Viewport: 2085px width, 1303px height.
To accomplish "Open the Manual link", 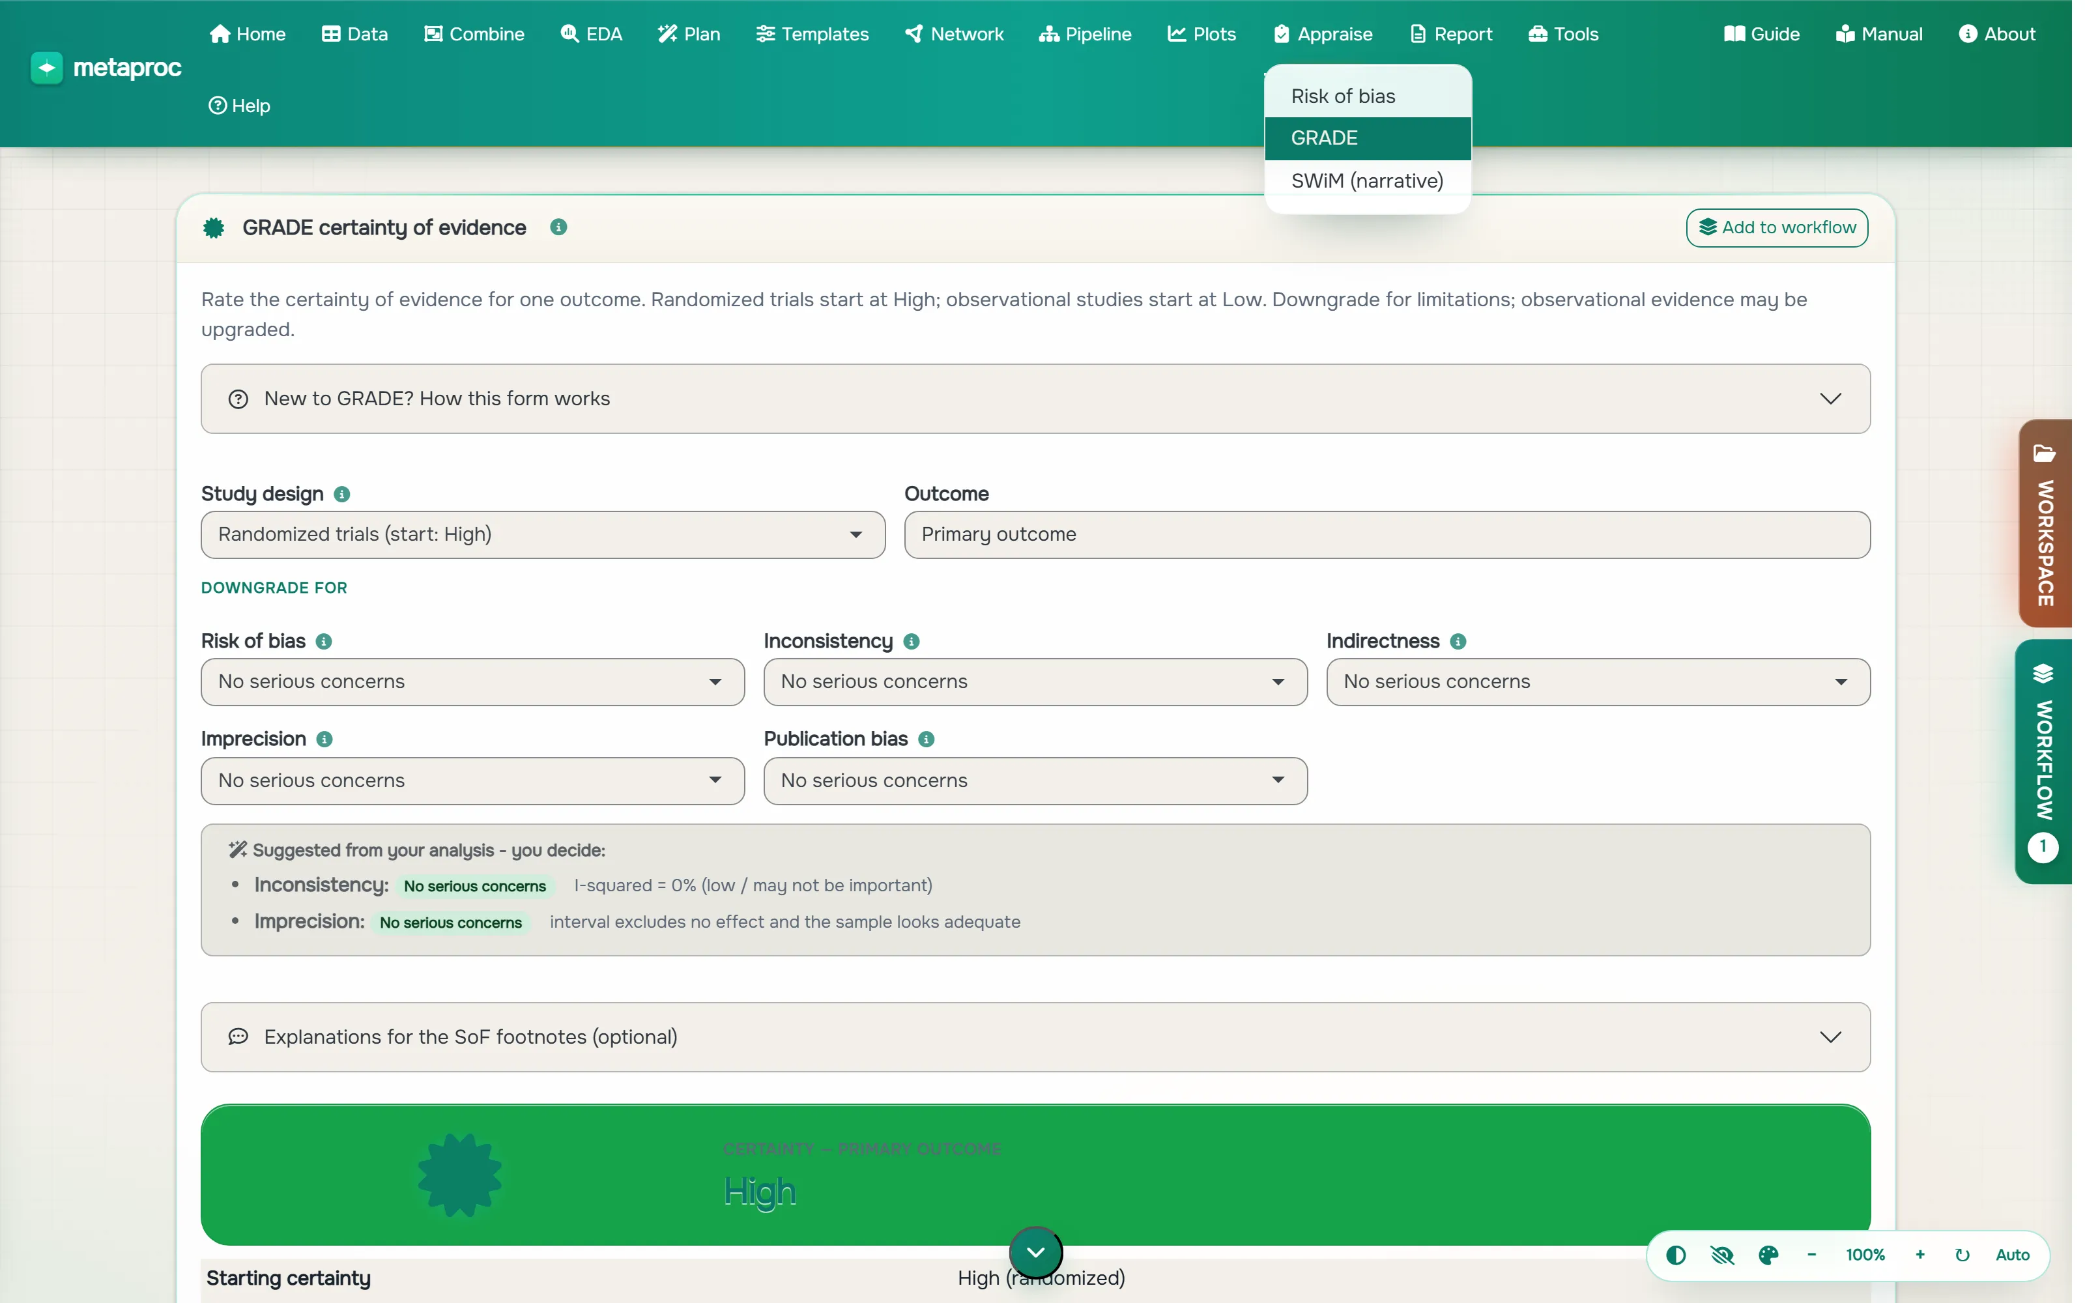I will click(x=1879, y=35).
